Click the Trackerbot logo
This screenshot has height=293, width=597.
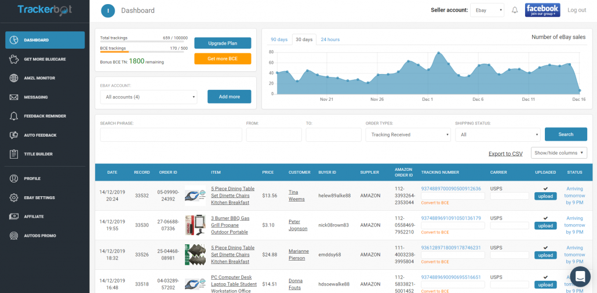click(x=45, y=10)
